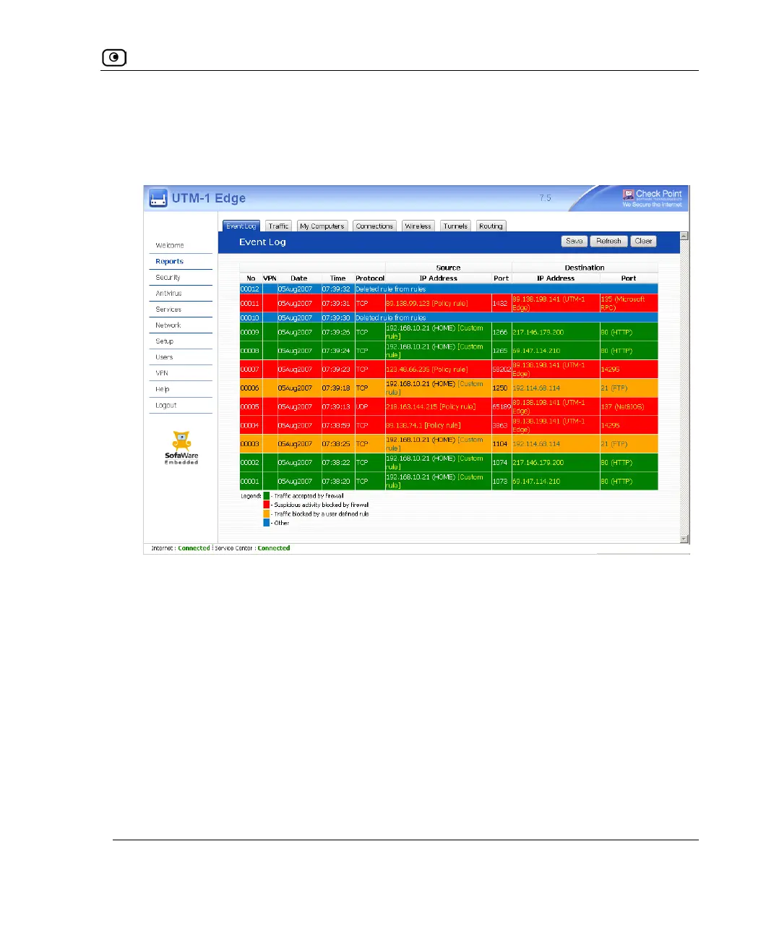Open the Tunnels tab
The image size is (779, 943).
click(x=455, y=226)
